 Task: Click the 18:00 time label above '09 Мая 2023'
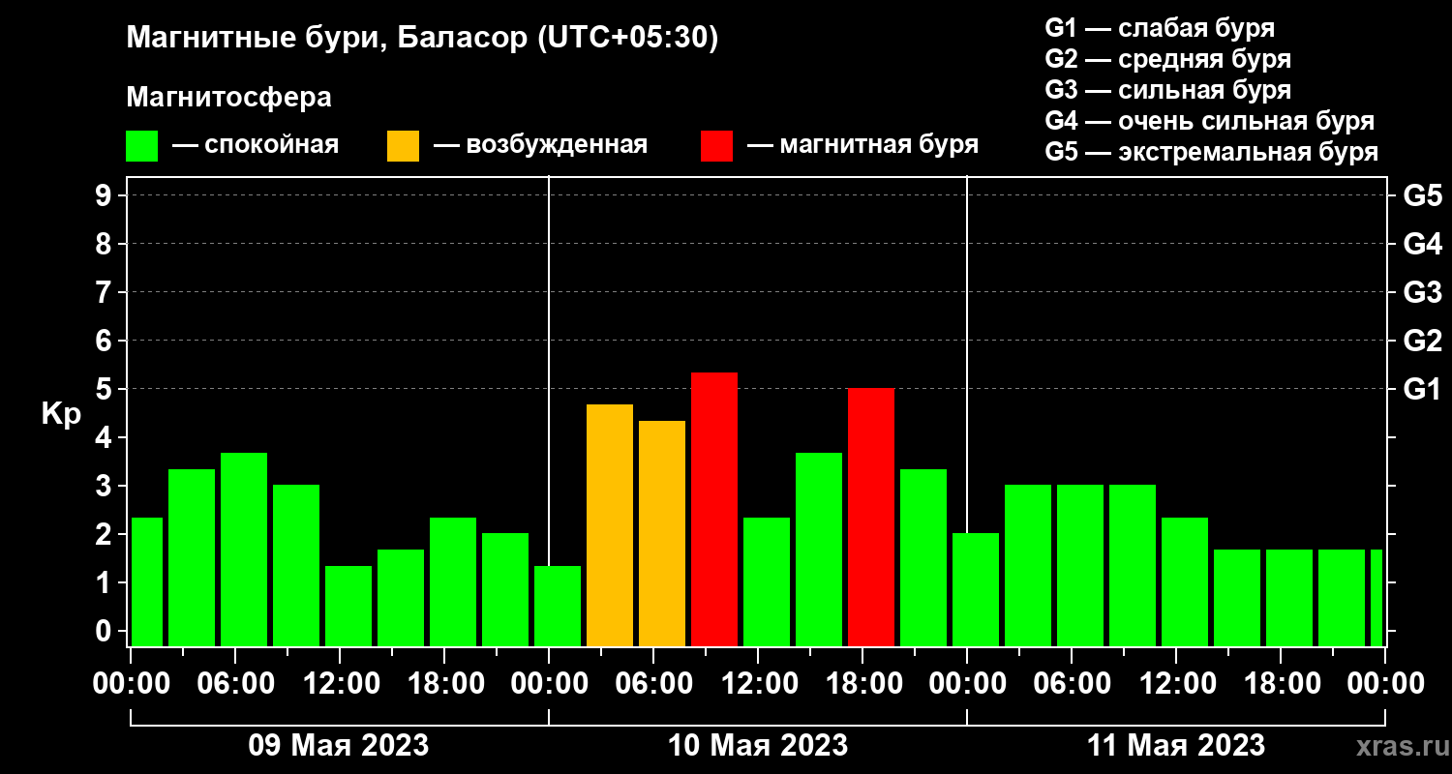(x=444, y=684)
